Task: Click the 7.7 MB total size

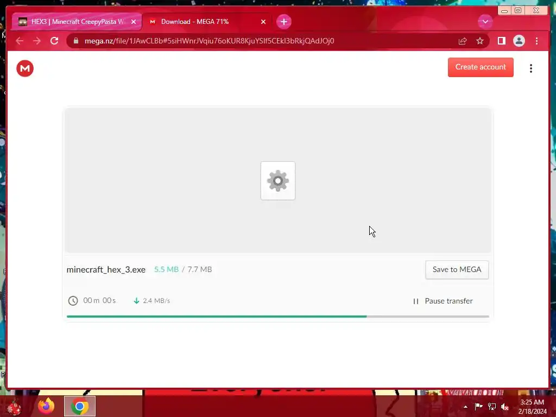Action: 200,269
